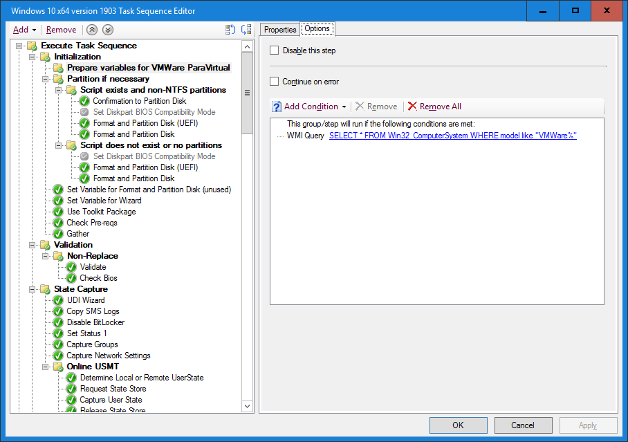This screenshot has width=628, height=442.
Task: Click green check icon beside Disable BitLocker
Action: (x=59, y=322)
